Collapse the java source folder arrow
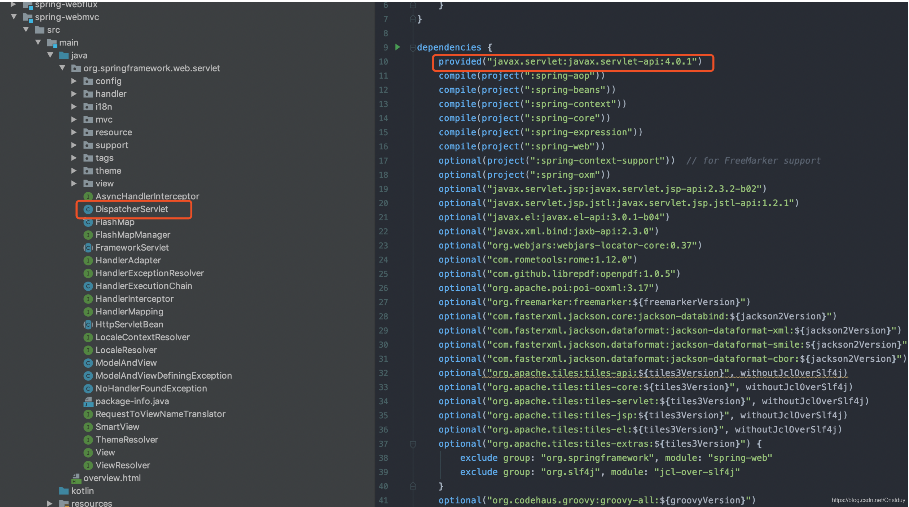 tap(50, 55)
